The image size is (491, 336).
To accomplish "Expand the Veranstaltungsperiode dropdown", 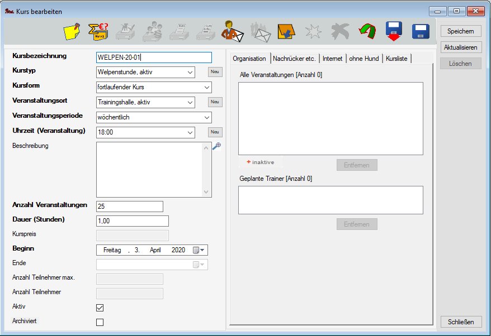I will click(206, 118).
